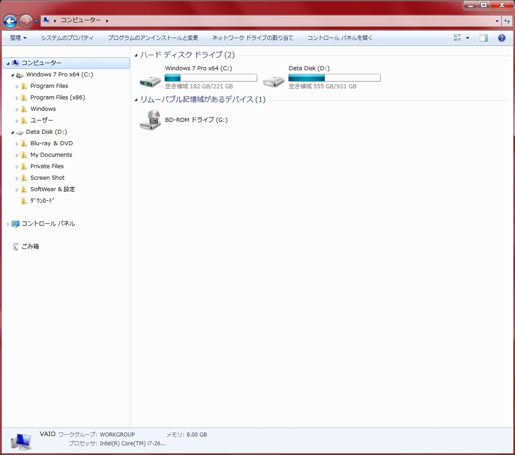This screenshot has width=515, height=455.
Task: Click the VAIO computer icon in details pane
Action: 21,441
